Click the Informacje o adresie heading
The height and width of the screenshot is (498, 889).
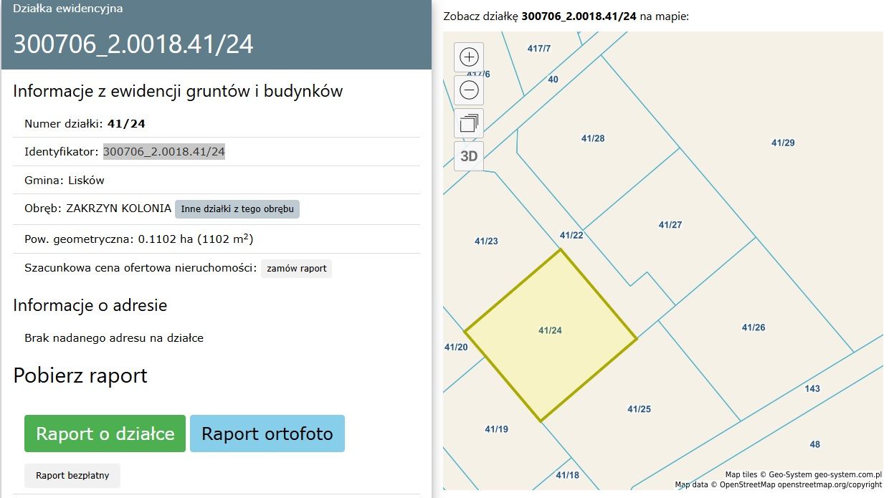[x=90, y=305]
